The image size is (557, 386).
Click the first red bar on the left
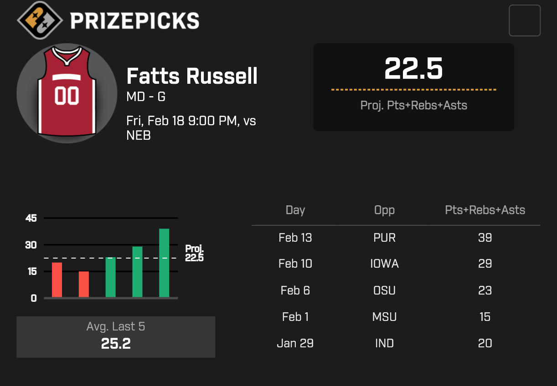[57, 280]
